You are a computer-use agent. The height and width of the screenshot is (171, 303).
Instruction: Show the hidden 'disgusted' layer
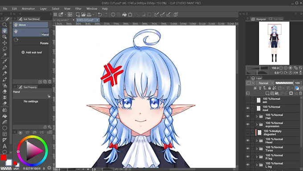pyautogui.click(x=248, y=133)
